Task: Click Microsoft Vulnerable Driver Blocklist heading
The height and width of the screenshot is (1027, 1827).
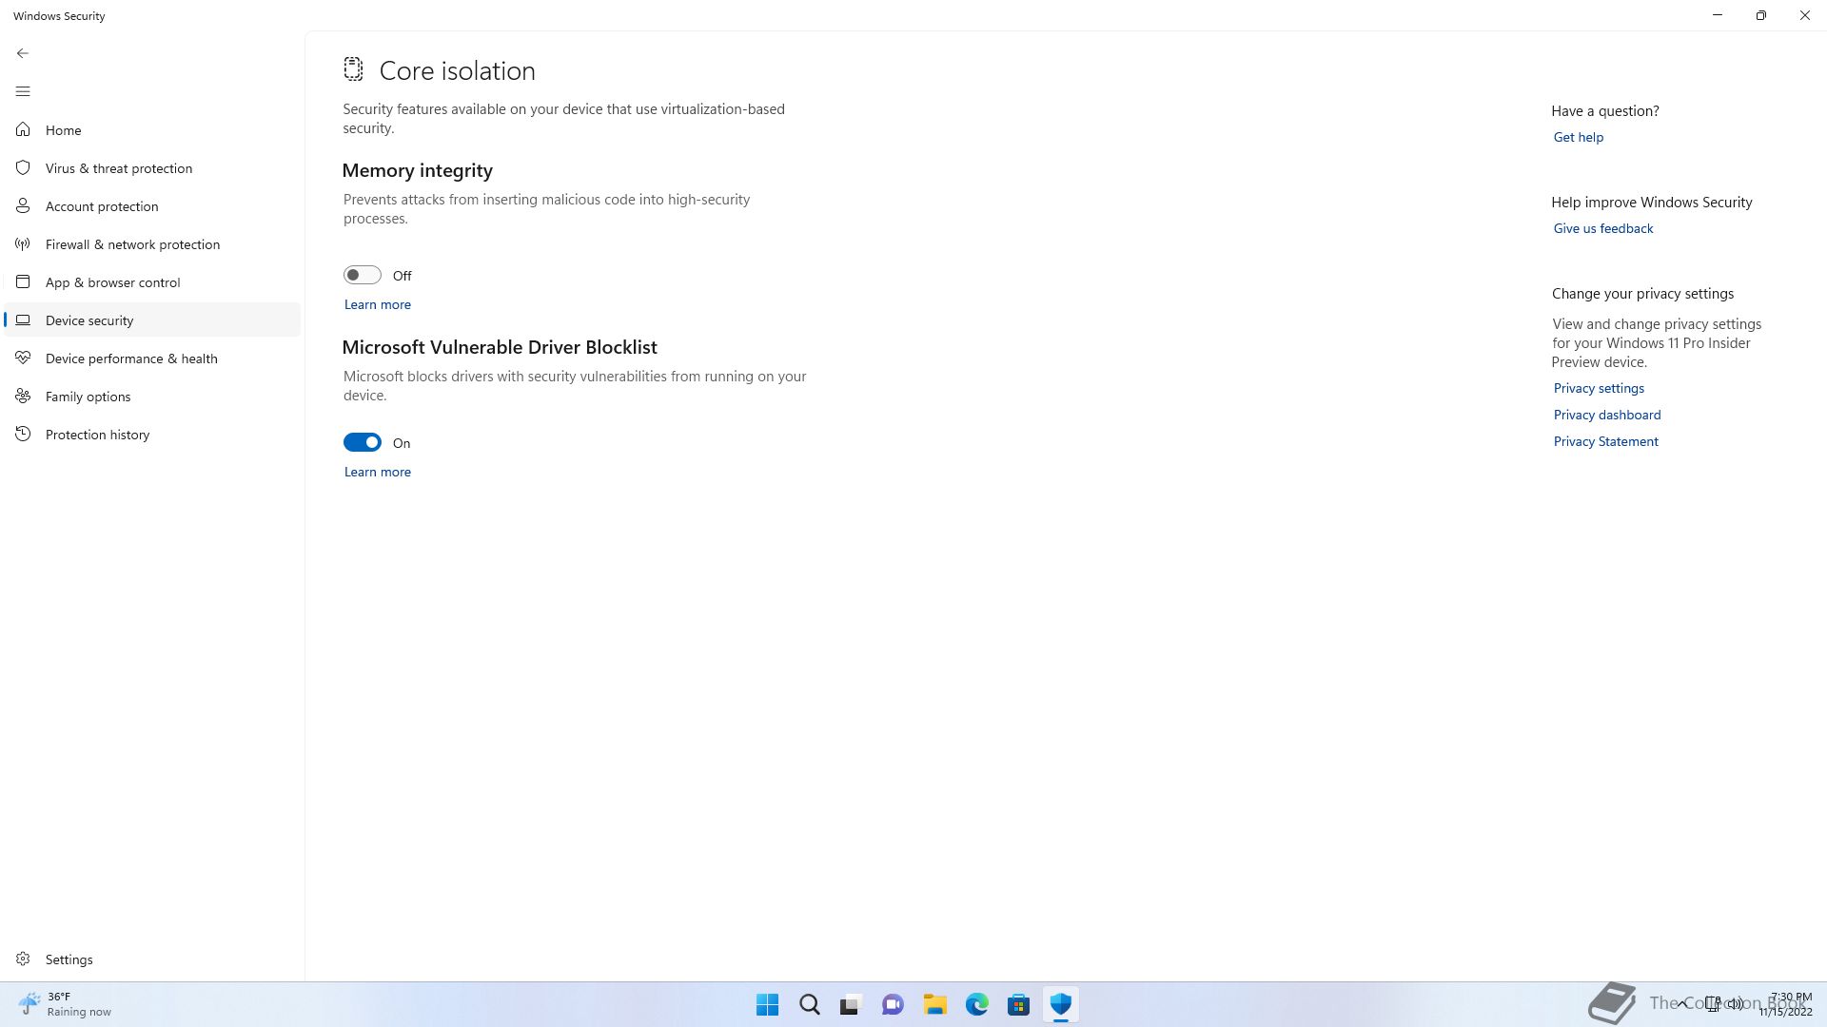Action: pyautogui.click(x=500, y=347)
